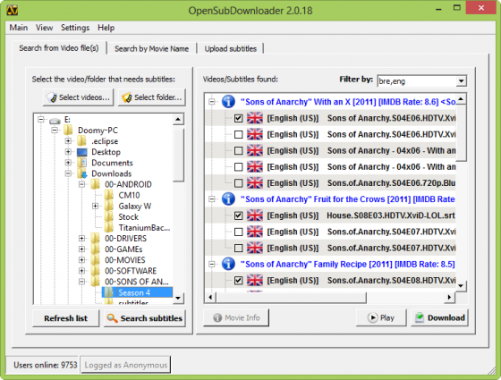Click the CM10 folder icon
Viewport: 501px width, 380px height.
click(109, 195)
